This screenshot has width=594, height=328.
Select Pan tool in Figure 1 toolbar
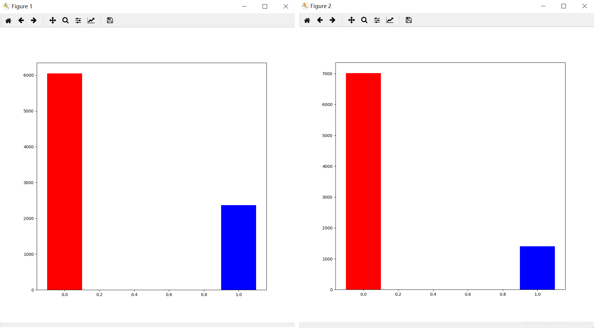click(53, 20)
